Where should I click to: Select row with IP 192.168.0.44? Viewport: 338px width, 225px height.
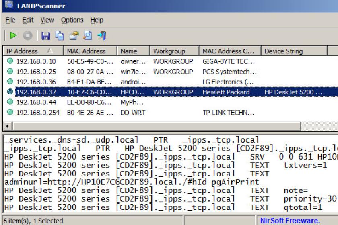pyautogui.click(x=171, y=102)
